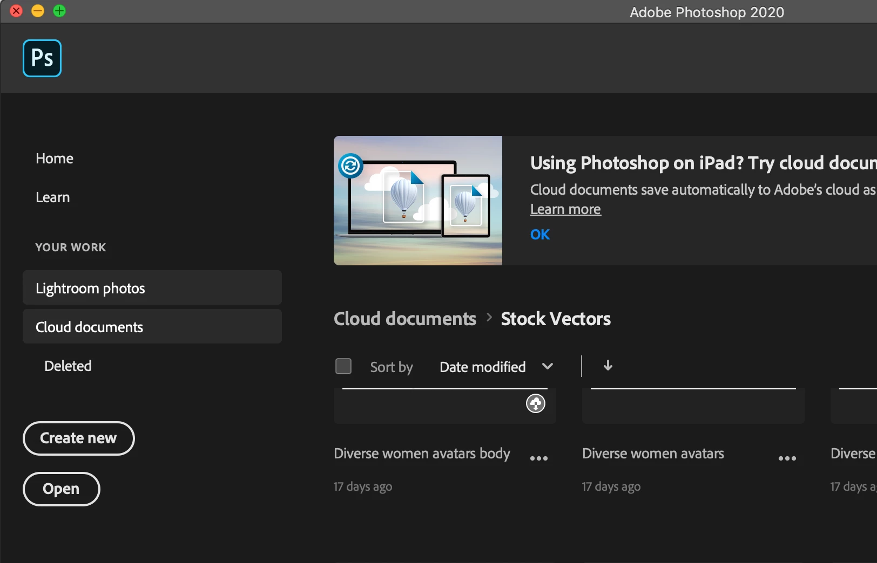This screenshot has width=877, height=563.
Task: Select Lightroom photos in sidebar
Action: pos(152,287)
